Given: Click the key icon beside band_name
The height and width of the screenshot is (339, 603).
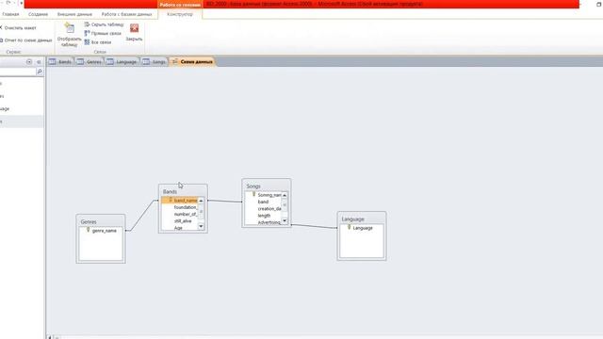Looking at the screenshot, I should pyautogui.click(x=171, y=200).
